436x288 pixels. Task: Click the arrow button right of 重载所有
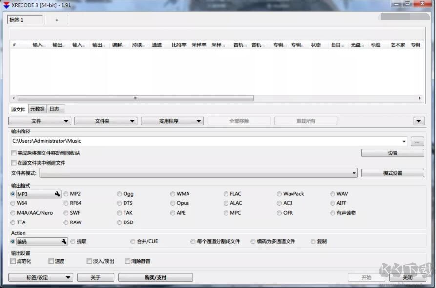tap(418, 121)
